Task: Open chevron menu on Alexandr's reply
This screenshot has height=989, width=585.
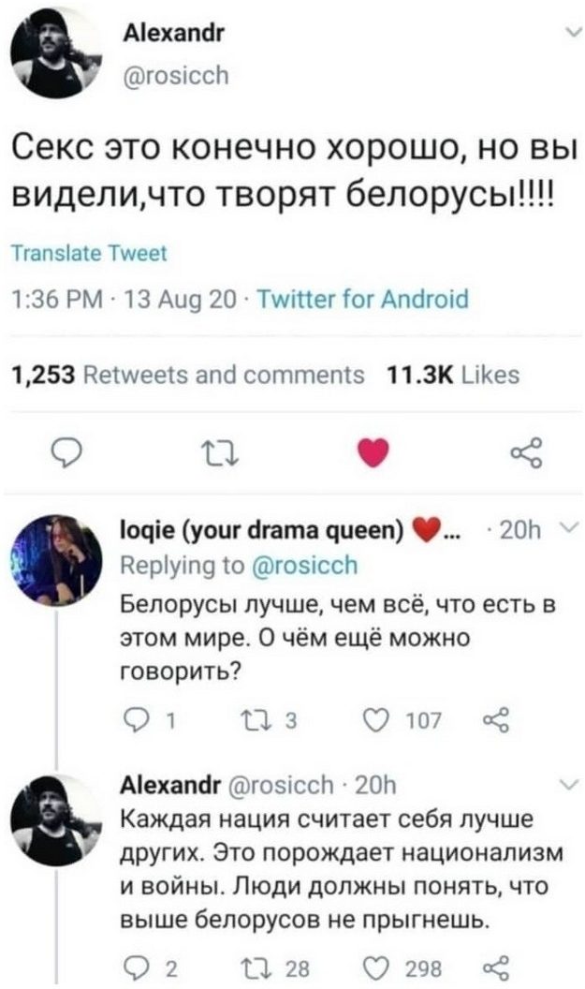Action: [562, 783]
